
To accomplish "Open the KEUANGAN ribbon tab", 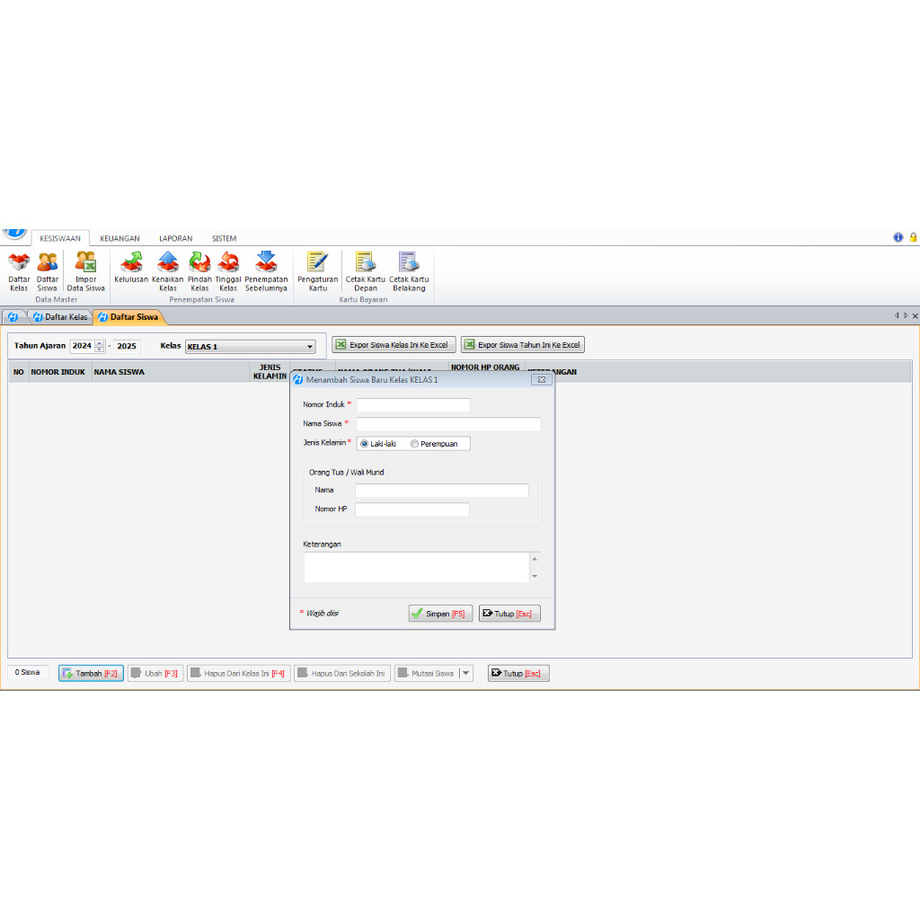I will click(119, 238).
